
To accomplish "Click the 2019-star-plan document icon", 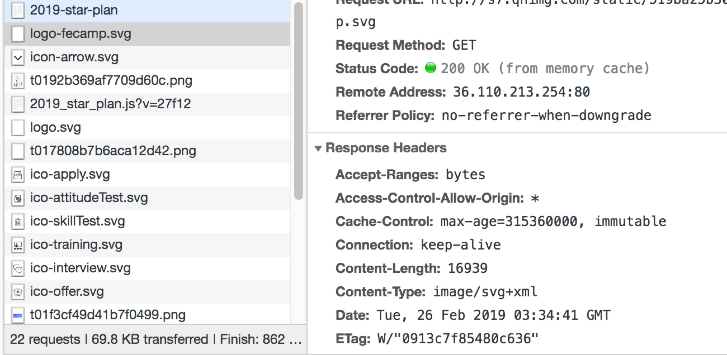I will (18, 10).
